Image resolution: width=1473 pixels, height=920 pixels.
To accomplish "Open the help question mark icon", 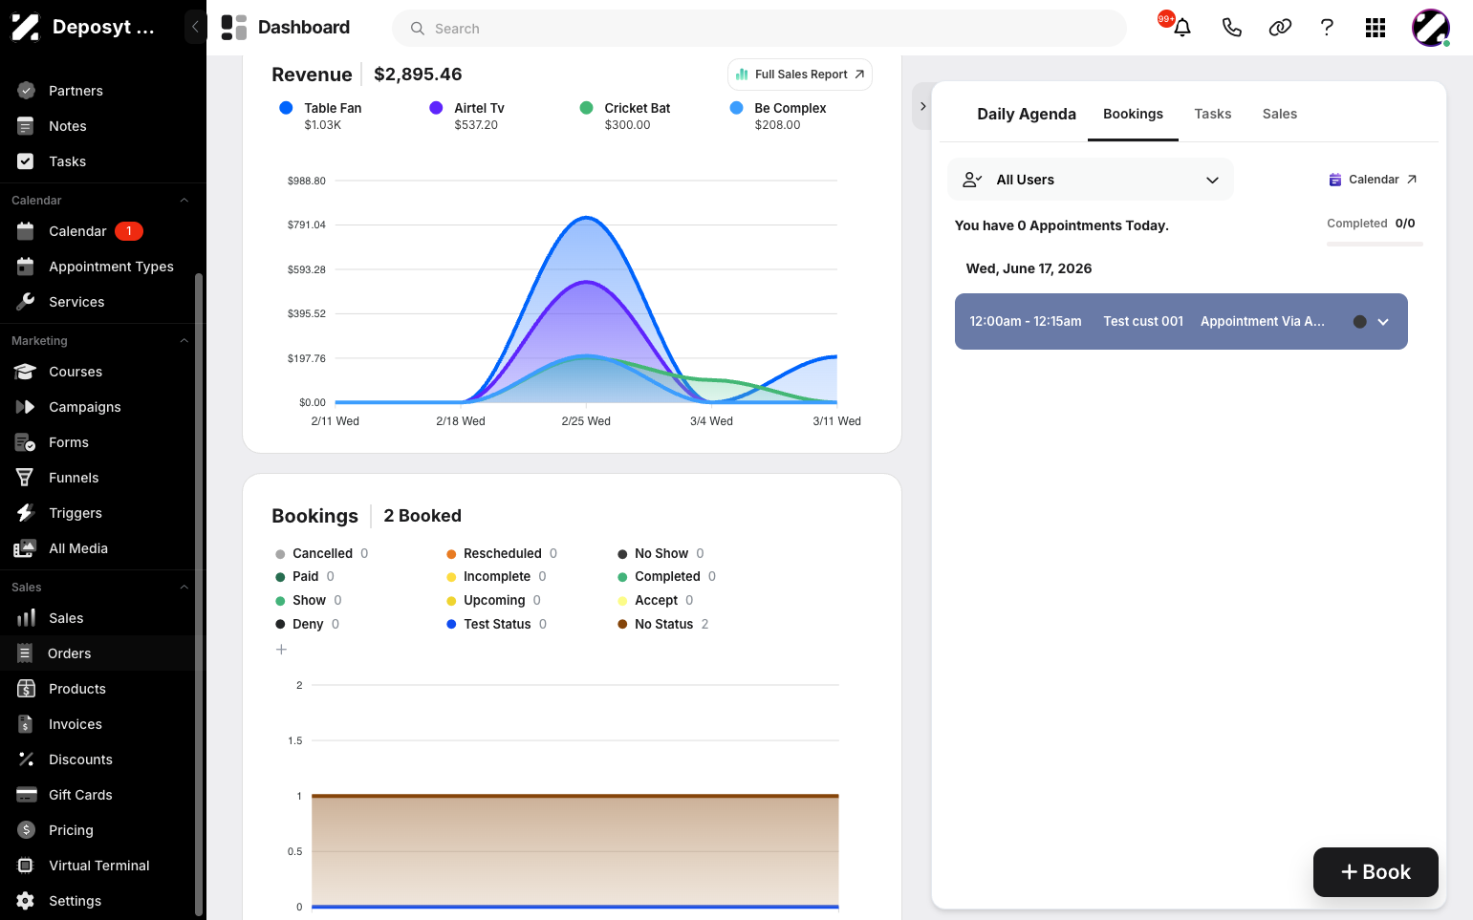I will coord(1327,28).
